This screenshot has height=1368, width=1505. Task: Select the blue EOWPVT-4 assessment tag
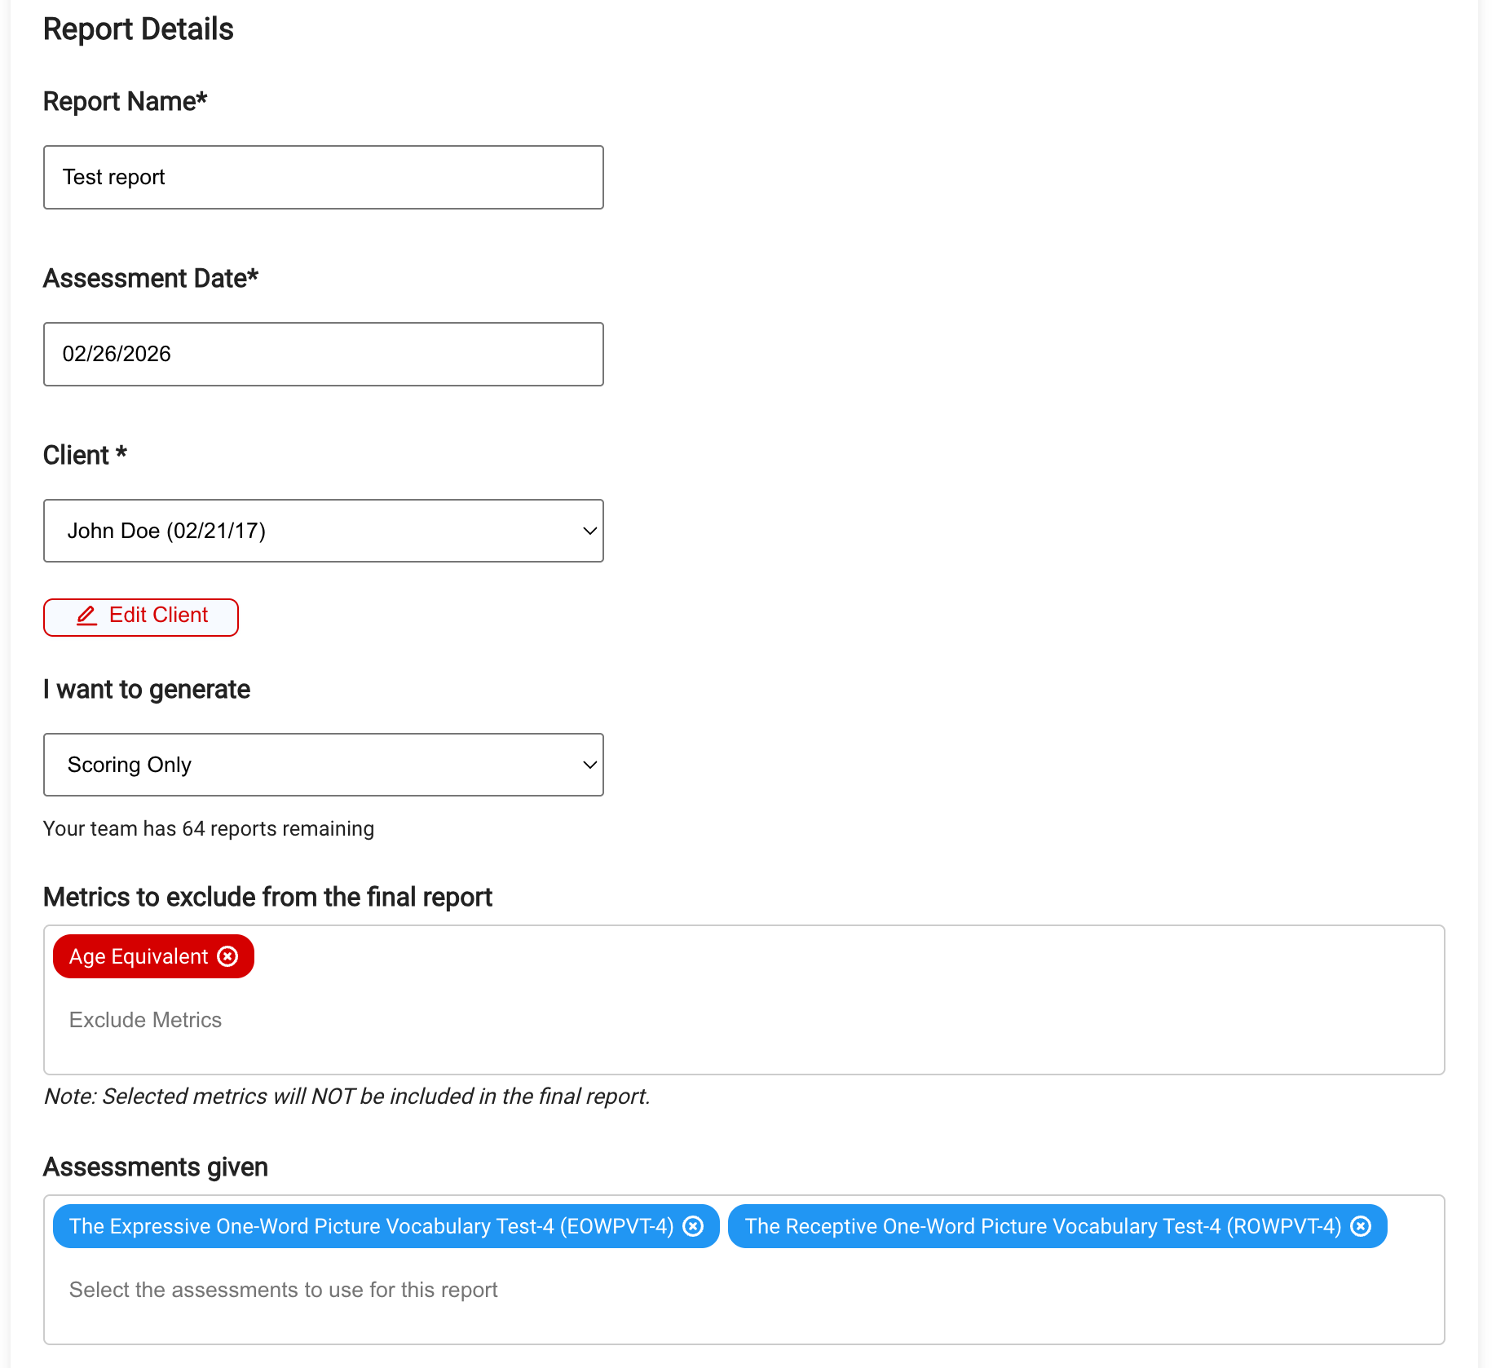tap(371, 1226)
